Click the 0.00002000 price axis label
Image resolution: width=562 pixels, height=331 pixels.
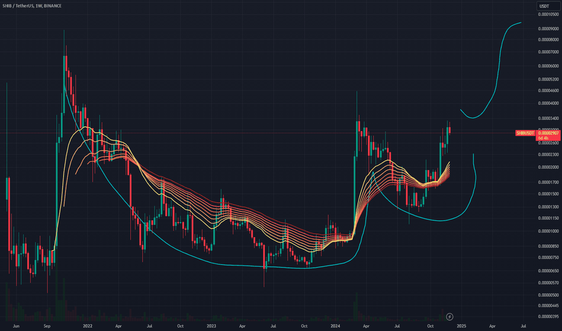pyautogui.click(x=548, y=167)
